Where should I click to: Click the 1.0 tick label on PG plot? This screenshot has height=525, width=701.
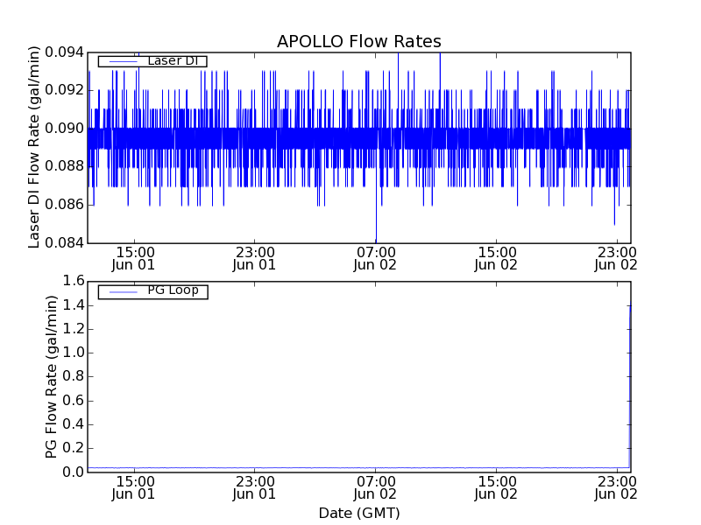(x=74, y=353)
